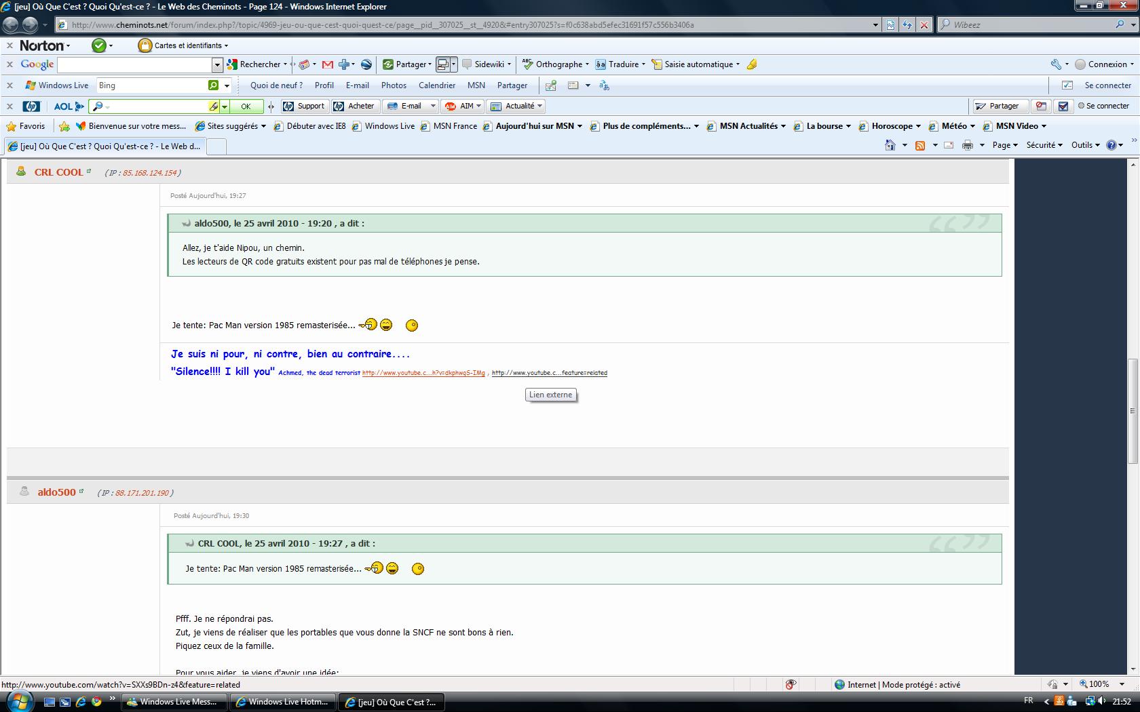Switch to the Windows Live Hotmail taskbar window
The width and height of the screenshot is (1140, 712).
coord(282,702)
